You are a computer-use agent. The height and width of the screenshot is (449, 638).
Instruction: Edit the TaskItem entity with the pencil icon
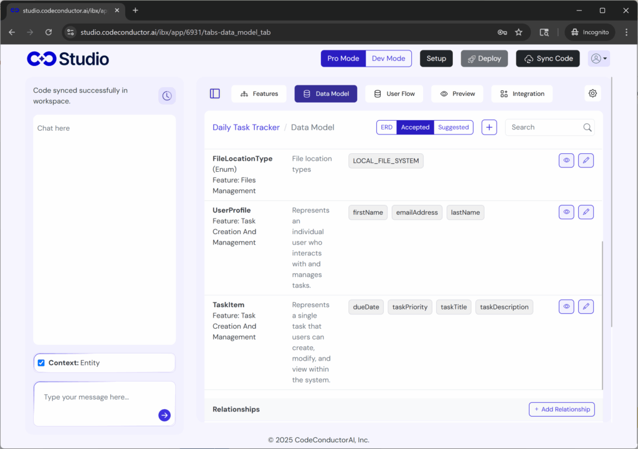tap(586, 306)
